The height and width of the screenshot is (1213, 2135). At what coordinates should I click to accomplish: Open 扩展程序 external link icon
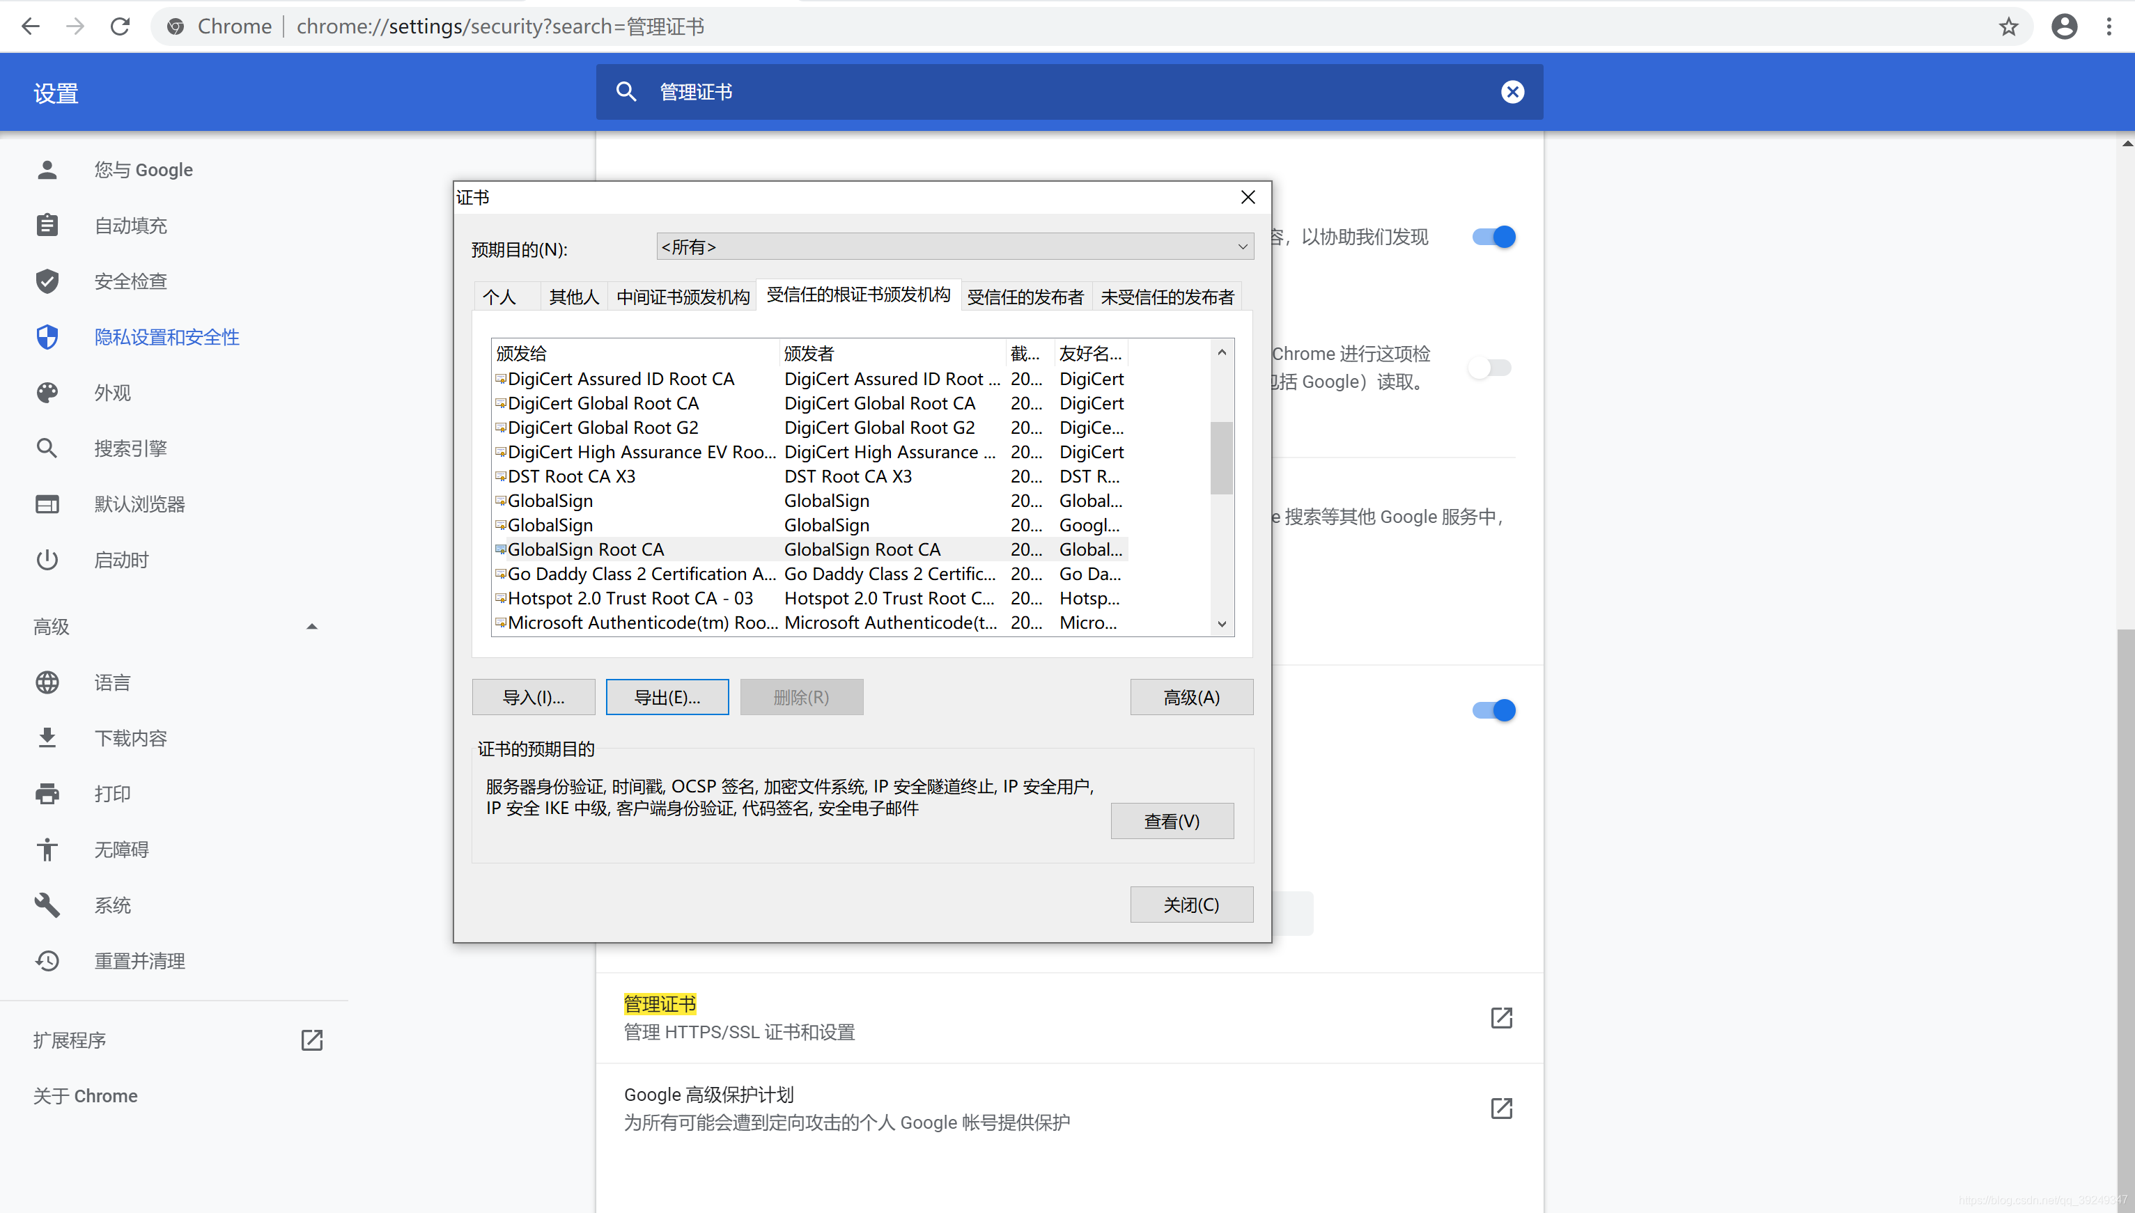pos(311,1040)
